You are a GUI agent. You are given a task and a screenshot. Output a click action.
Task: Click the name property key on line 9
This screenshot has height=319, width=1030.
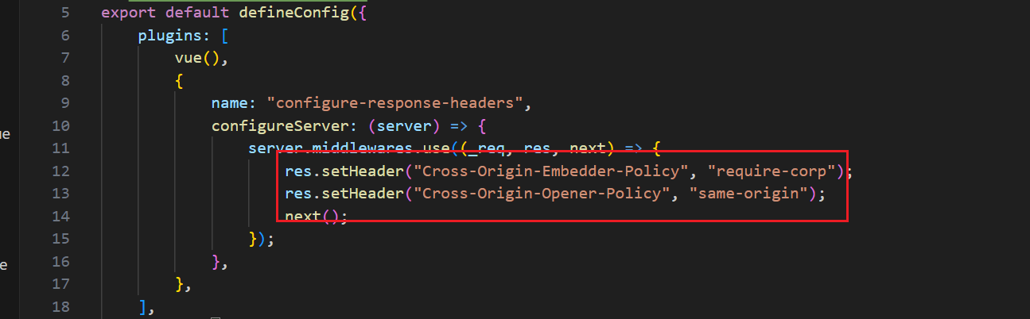pyautogui.click(x=230, y=103)
